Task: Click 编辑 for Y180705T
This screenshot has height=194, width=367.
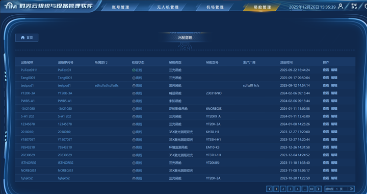Action: click(334, 140)
